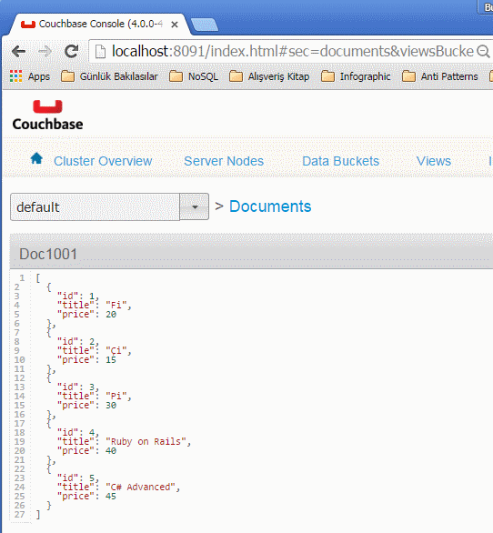Viewport: 493px width, 533px height.
Task: Click the zoom magnifier icon in the address bar
Action: pos(483,52)
